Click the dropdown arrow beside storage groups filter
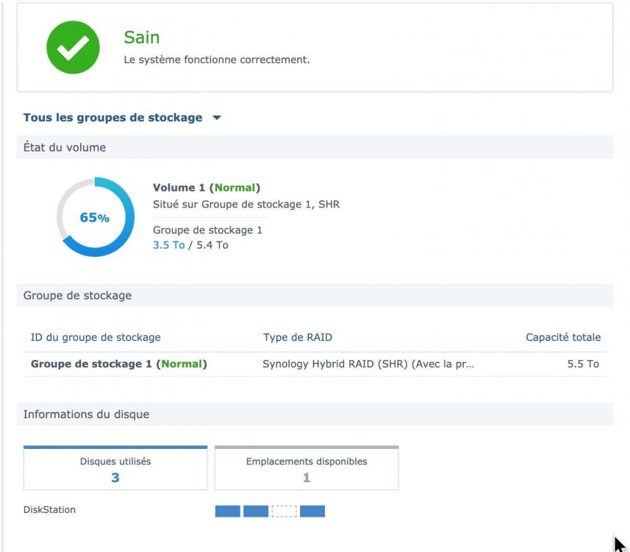Viewport: 630px width, 552px height. [x=217, y=118]
